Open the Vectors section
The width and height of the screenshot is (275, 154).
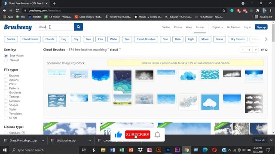coord(166,27)
